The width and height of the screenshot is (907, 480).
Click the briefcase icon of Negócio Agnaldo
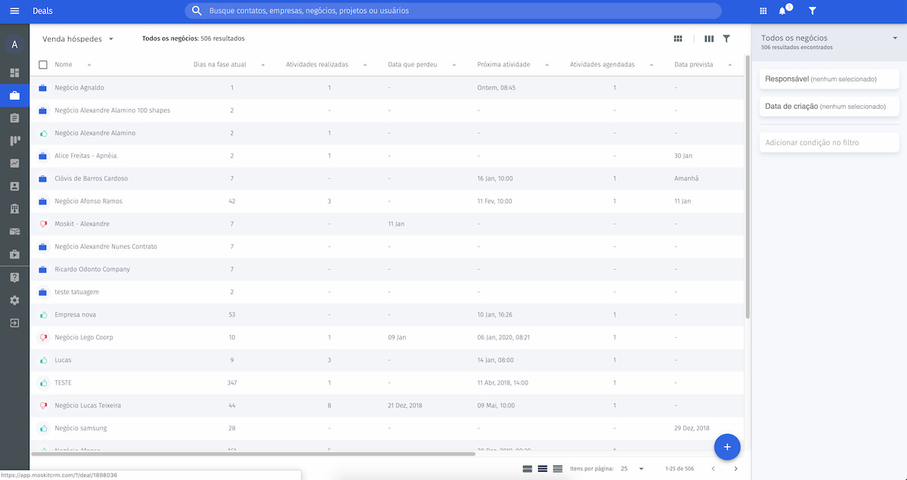pos(43,88)
